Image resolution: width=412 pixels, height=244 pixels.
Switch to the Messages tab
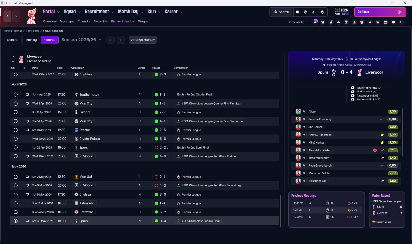pos(67,22)
